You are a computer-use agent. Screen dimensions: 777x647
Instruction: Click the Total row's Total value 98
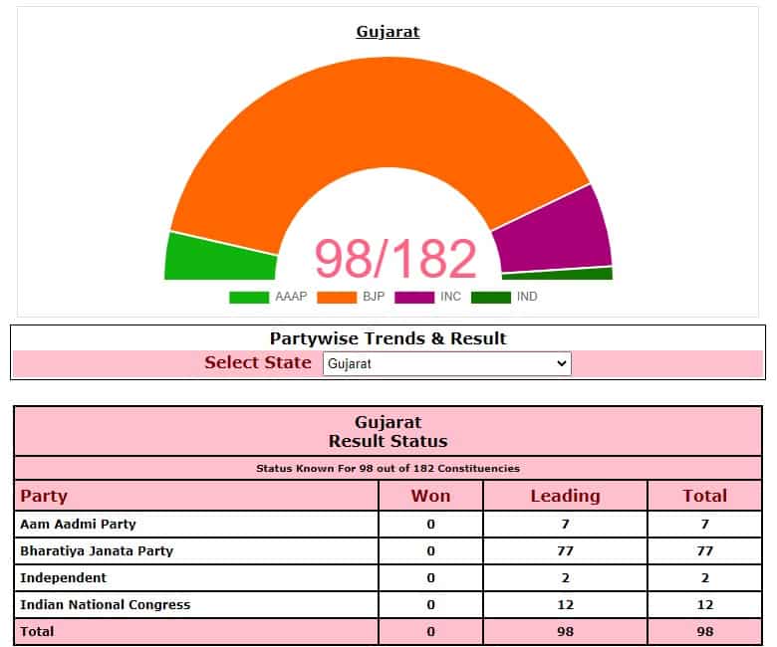[704, 632]
